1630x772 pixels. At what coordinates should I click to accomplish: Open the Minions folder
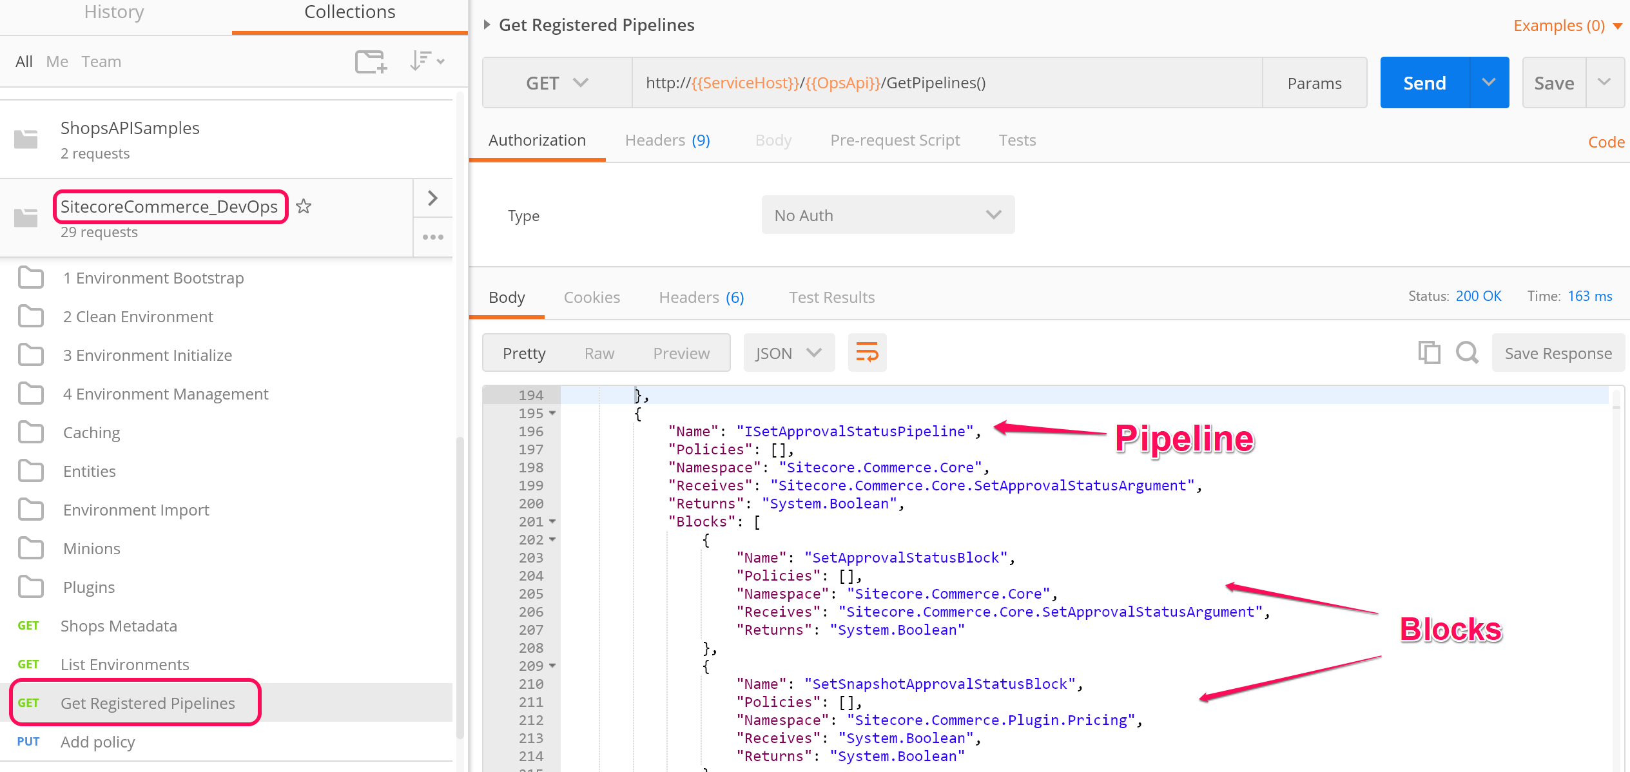(92, 548)
